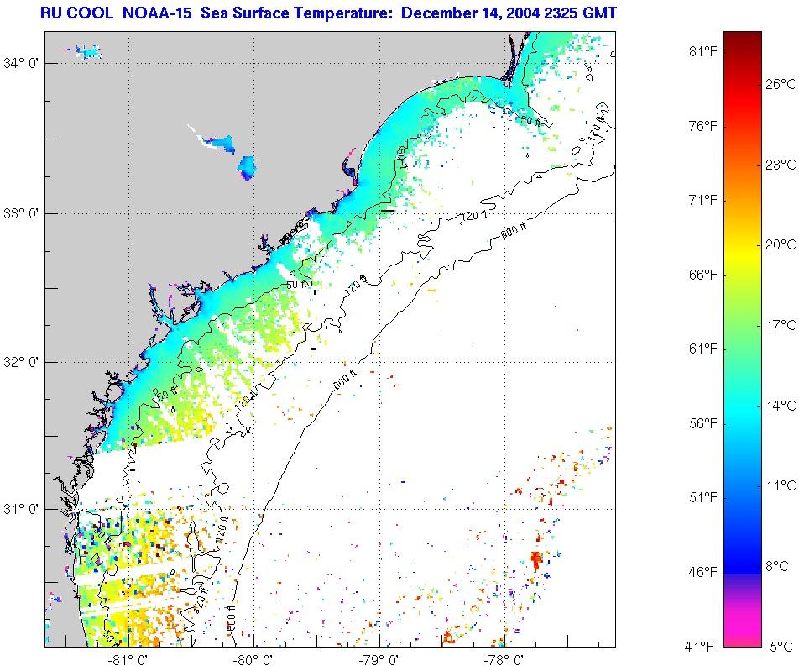Click the "23°C" colorbar label
The width and height of the screenshot is (799, 666).
tap(781, 165)
